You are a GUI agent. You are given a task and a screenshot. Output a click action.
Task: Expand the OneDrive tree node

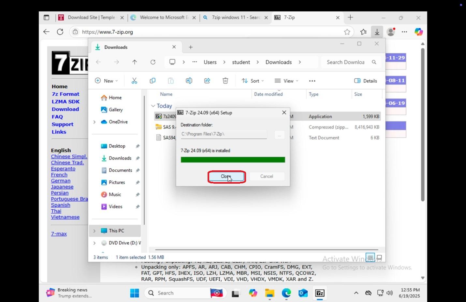[95, 122]
